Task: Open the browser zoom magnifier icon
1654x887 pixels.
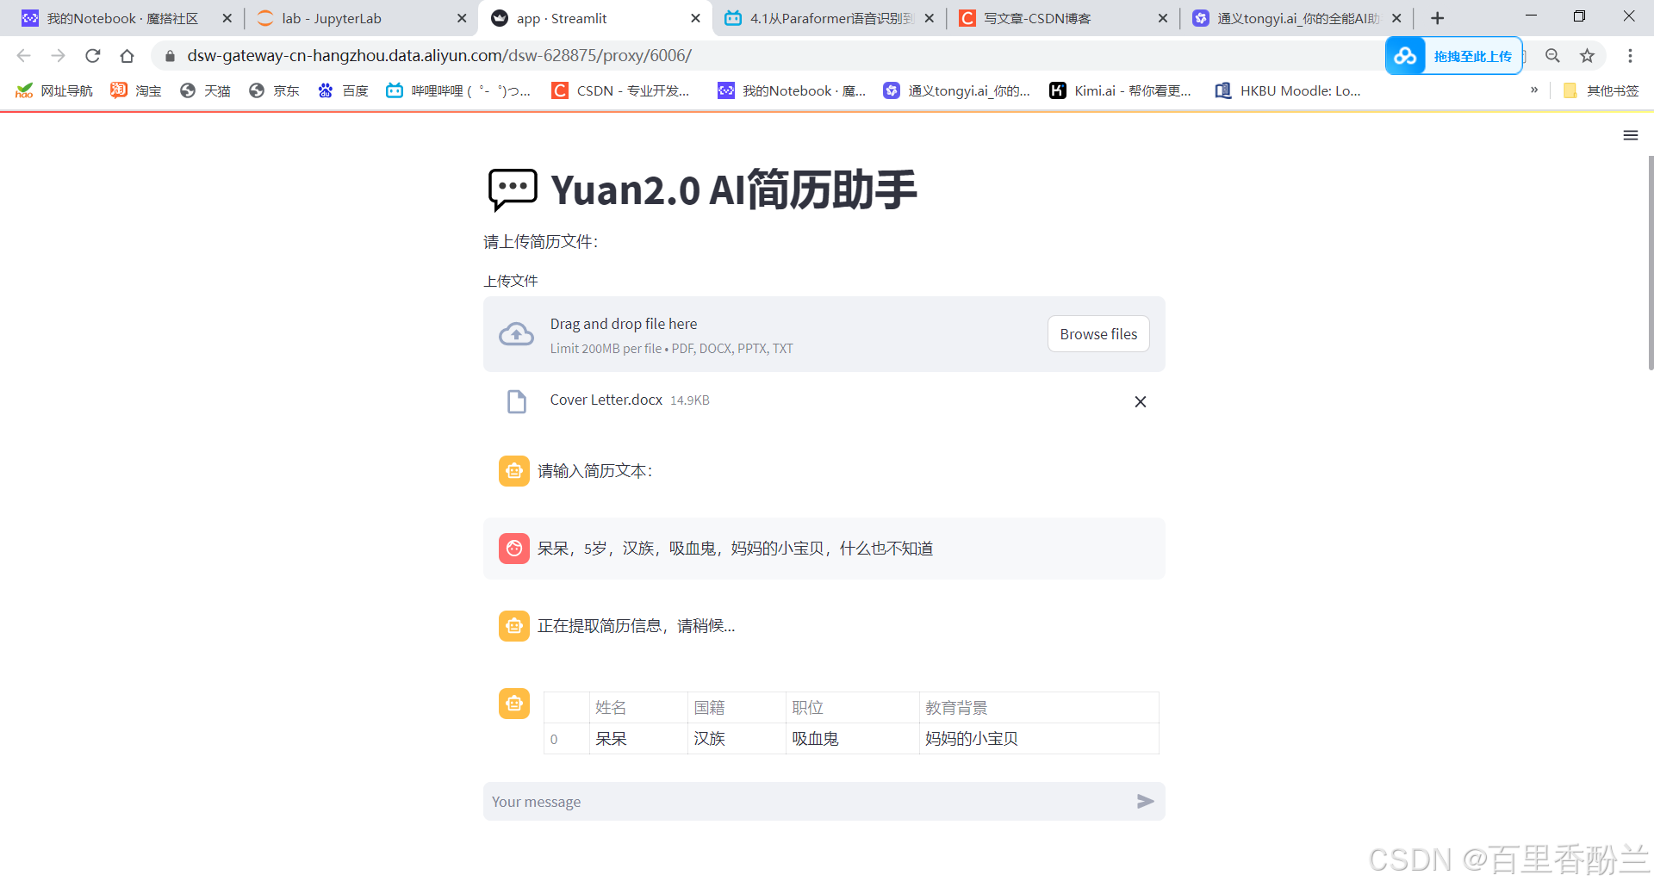Action: pos(1552,56)
